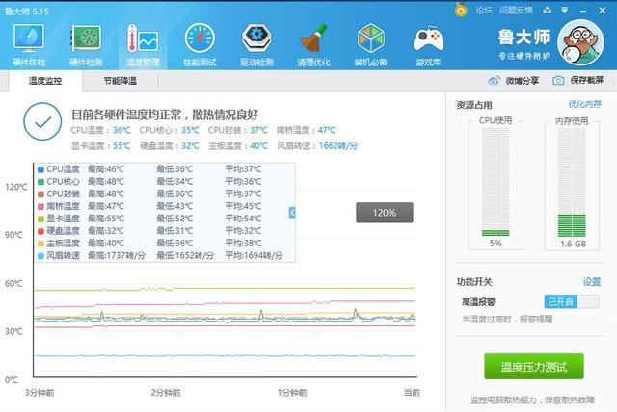617x412 pixels.
Task: Click the checkmark status circle icon
Action: (42, 121)
